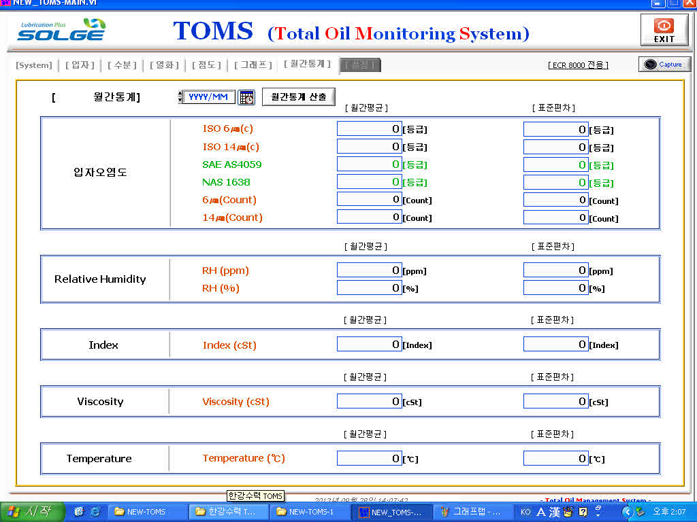Click NAS 1638 standard deviation field
Screen dimensions: 697x522
(556, 182)
